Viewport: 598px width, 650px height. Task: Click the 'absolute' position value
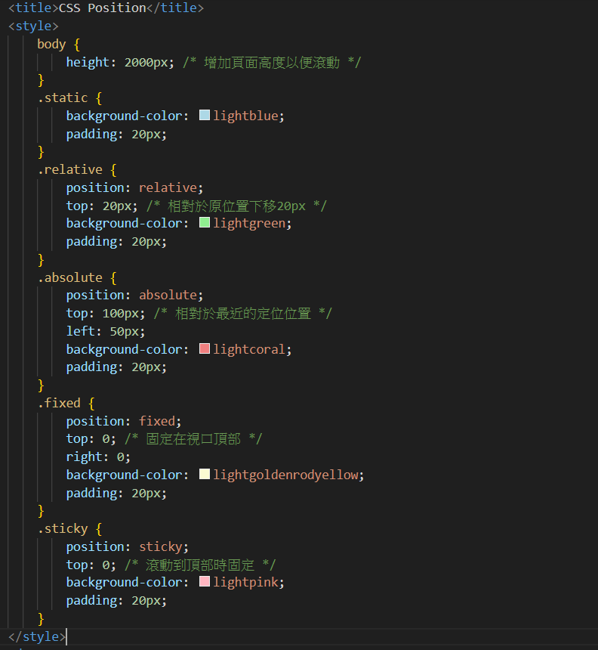pyautogui.click(x=168, y=296)
